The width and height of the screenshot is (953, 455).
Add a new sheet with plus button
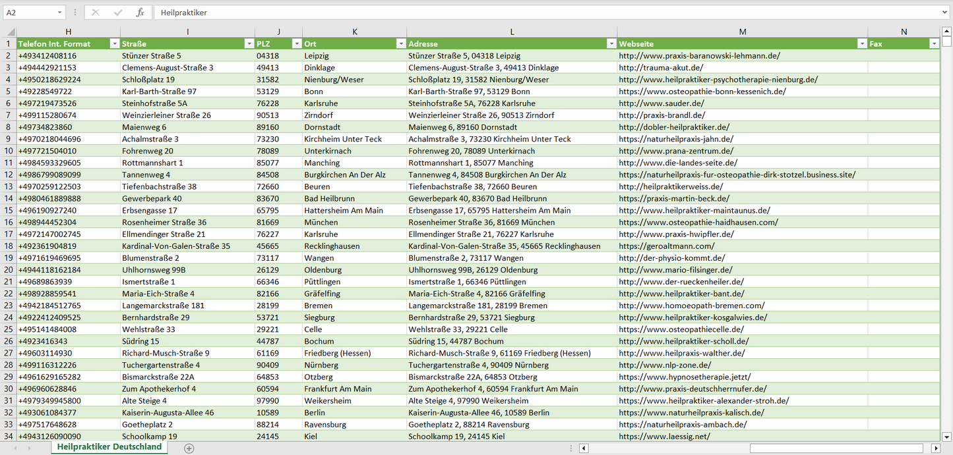(x=189, y=448)
